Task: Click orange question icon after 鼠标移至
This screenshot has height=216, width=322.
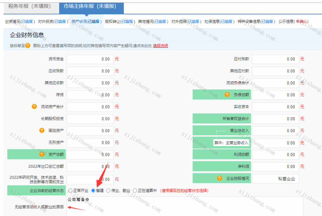Action: pos(28,45)
